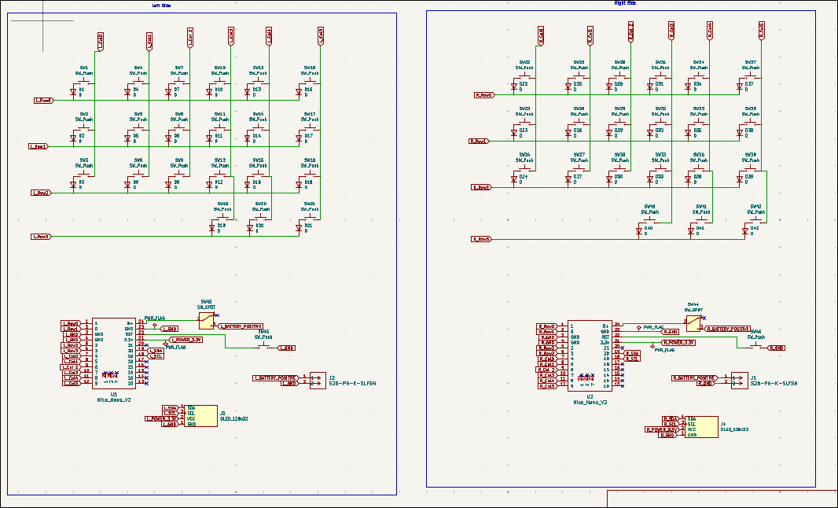The image size is (838, 508).
Task: Select the U2 Nice_Nano_V2 symbol on right sheet
Action: 590,355
